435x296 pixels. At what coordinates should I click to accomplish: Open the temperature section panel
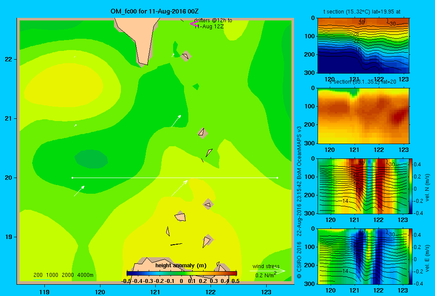pos(363,46)
